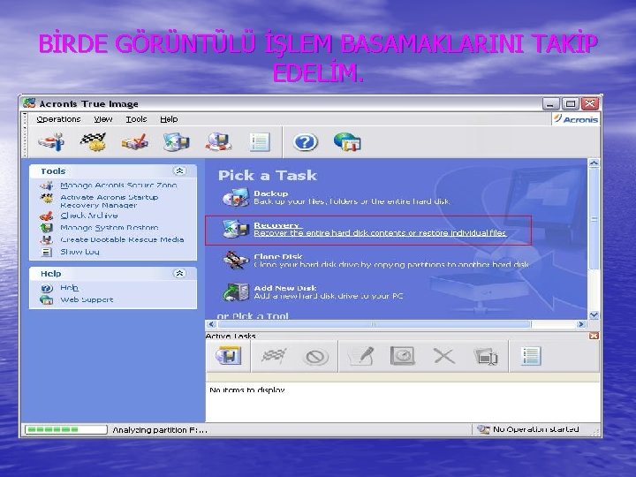Click the Backup task icon
This screenshot has width=636, height=477.
(236, 198)
